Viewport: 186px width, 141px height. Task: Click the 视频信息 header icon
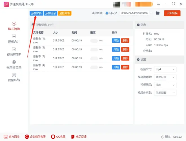[x=33, y=25]
